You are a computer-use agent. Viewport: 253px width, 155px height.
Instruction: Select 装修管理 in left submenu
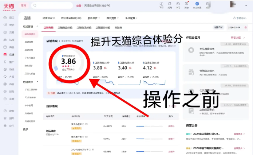coord(29,105)
